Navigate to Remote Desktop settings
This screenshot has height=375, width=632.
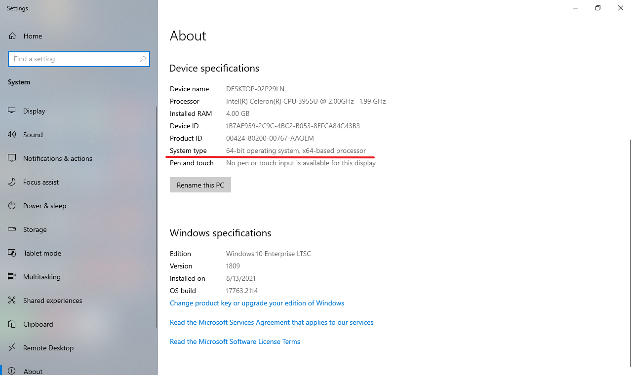48,348
